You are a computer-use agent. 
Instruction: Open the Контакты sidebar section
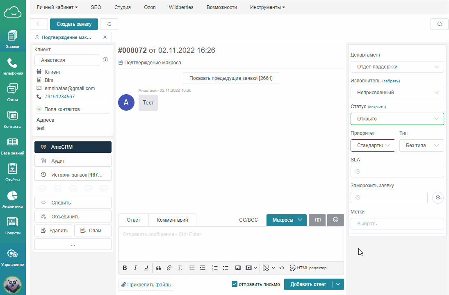pos(13,119)
